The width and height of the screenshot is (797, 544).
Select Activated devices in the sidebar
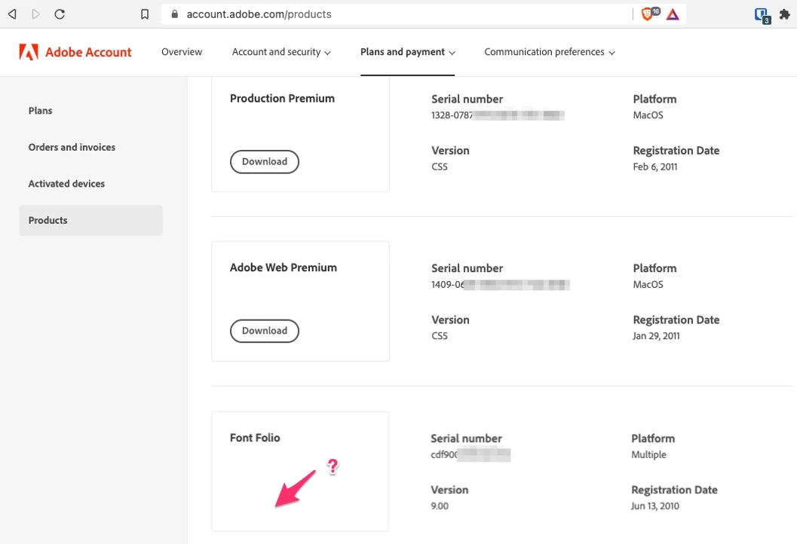tap(66, 184)
